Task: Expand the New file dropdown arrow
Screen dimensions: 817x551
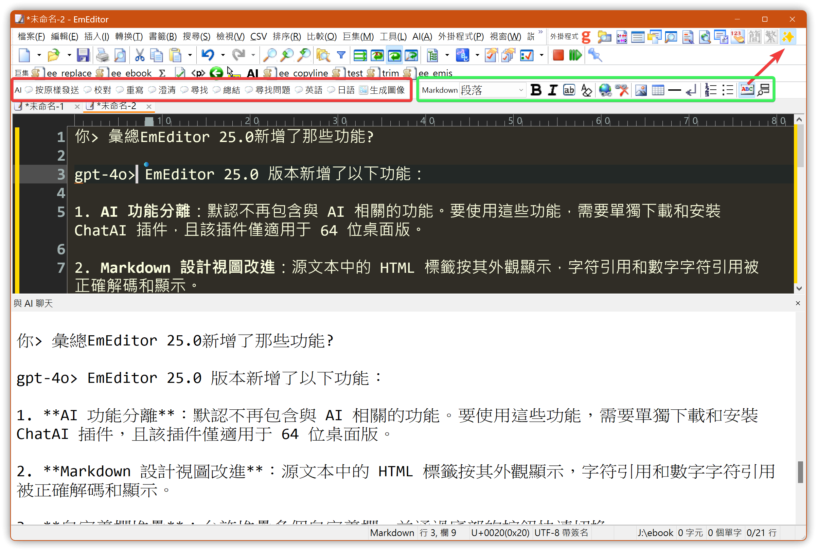Action: point(39,55)
